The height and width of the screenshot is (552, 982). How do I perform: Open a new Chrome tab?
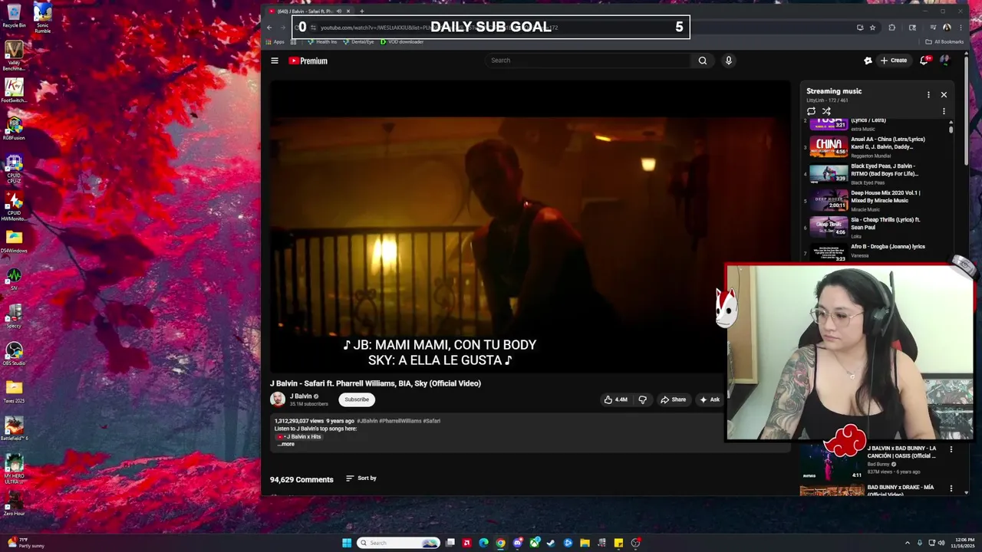362,11
